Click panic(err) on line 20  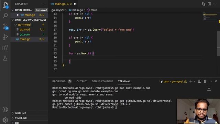click(83, 41)
